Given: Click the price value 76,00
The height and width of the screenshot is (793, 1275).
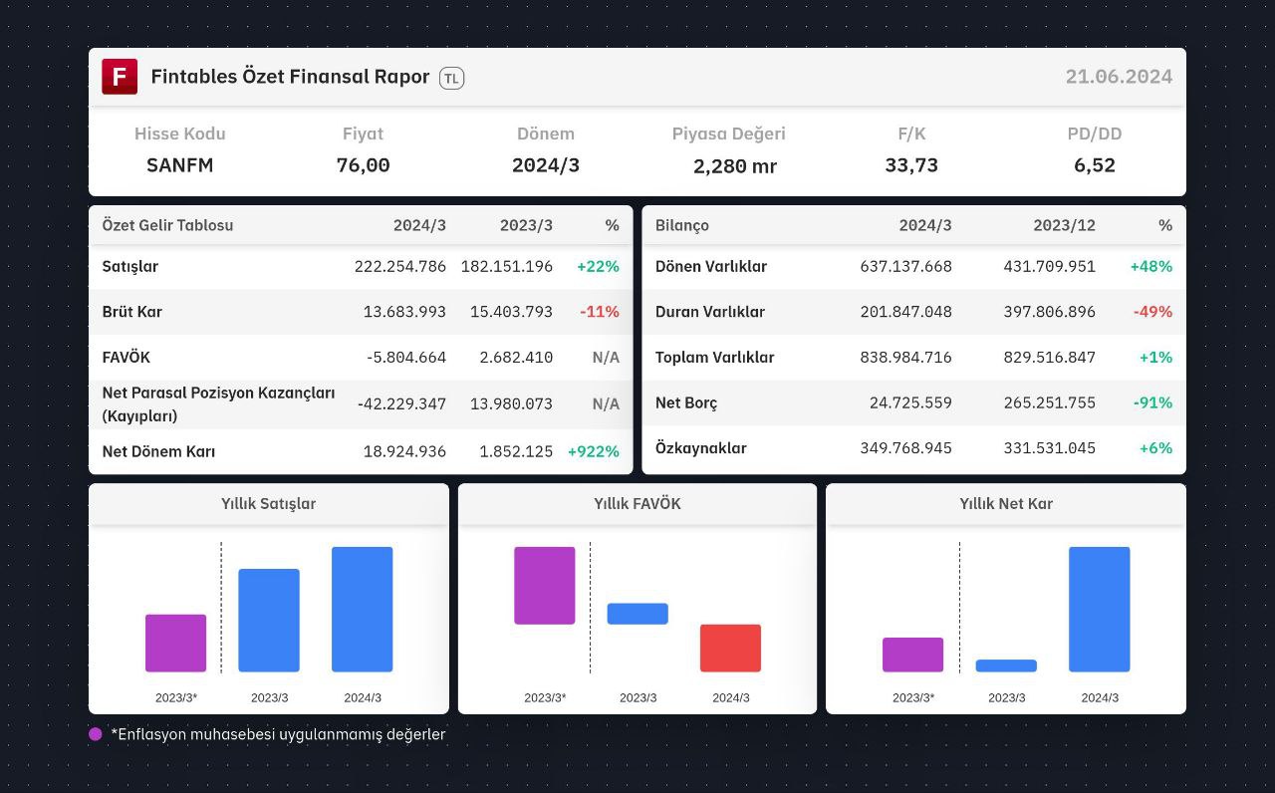Looking at the screenshot, I should 363,165.
